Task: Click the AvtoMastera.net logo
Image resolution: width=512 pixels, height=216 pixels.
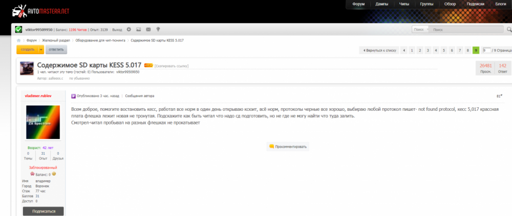Action: click(x=41, y=11)
